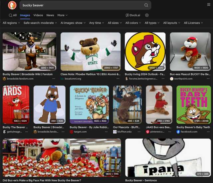Click the bluffton.edu source link

[x=124, y=132]
